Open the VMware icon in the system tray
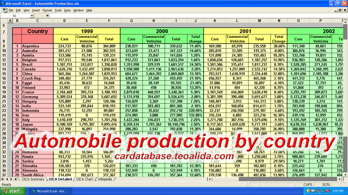The width and height of the screenshot is (348, 195). point(313,191)
